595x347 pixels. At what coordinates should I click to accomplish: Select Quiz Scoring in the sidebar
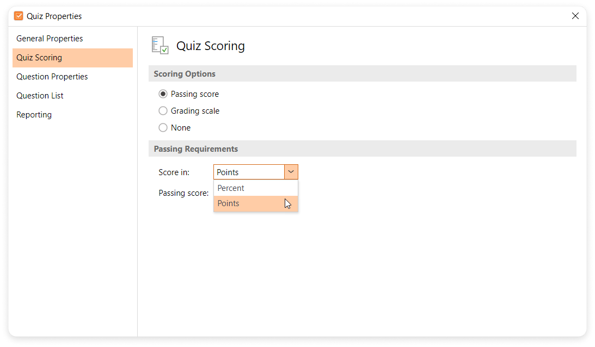pyautogui.click(x=39, y=58)
